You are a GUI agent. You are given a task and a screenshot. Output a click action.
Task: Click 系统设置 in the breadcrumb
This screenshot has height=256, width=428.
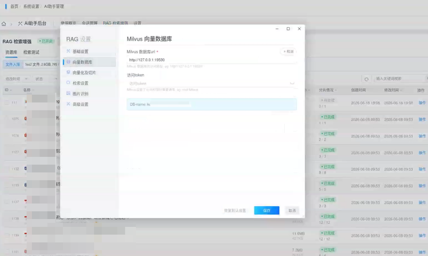pyautogui.click(x=31, y=6)
